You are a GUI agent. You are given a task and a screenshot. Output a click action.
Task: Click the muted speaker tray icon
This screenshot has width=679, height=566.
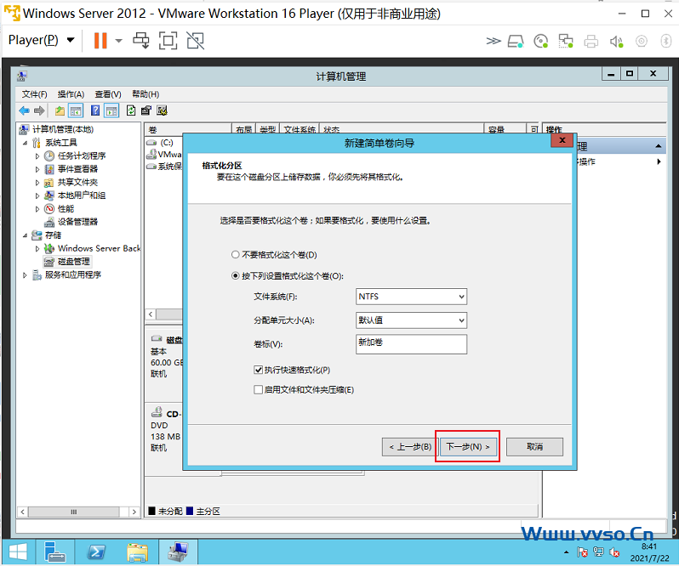(x=614, y=552)
